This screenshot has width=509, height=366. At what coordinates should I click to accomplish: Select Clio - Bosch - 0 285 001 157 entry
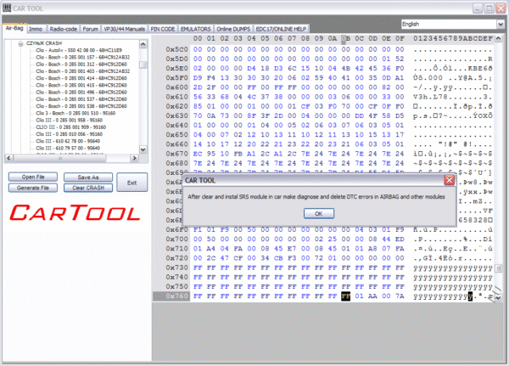click(83, 57)
